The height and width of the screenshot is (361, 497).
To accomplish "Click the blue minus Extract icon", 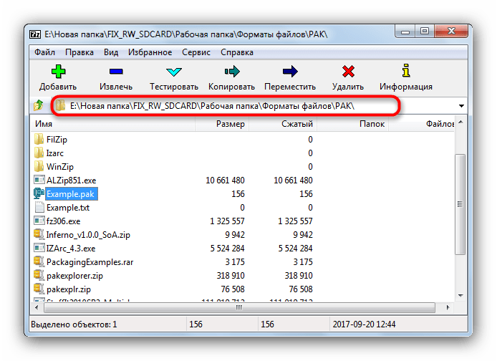I will [116, 71].
